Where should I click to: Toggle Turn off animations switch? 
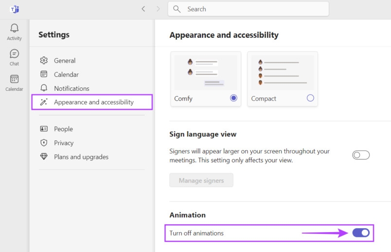click(x=361, y=233)
